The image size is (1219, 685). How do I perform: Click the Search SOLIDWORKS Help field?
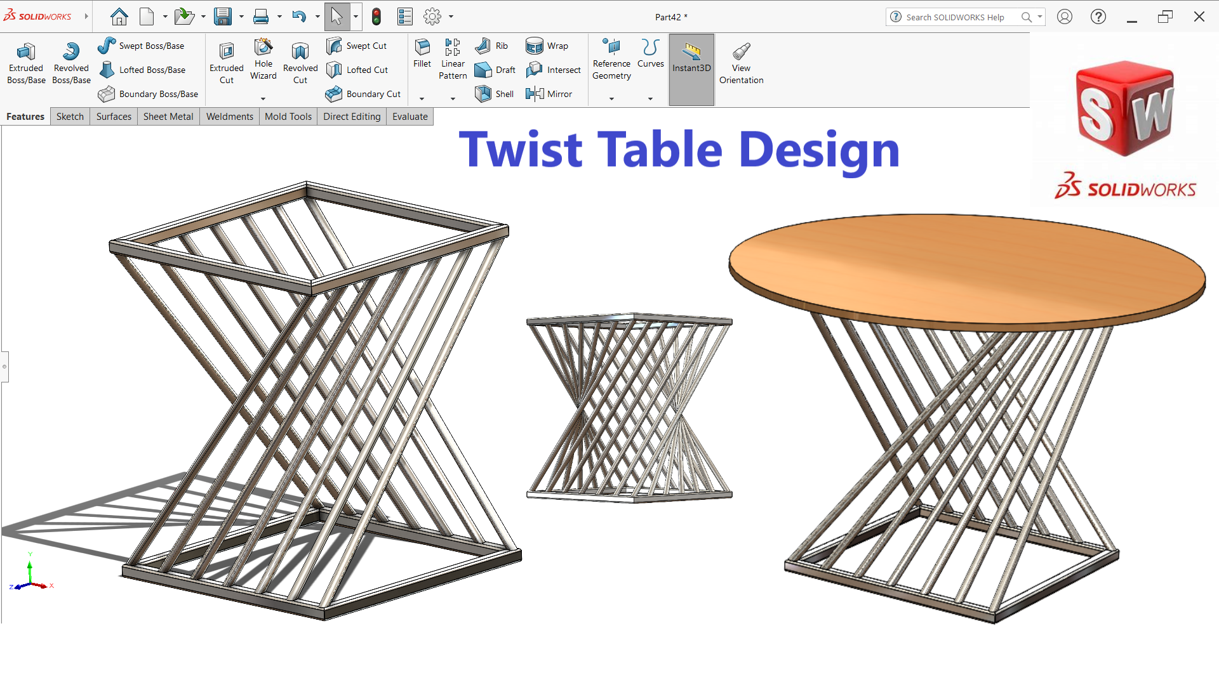[954, 17]
